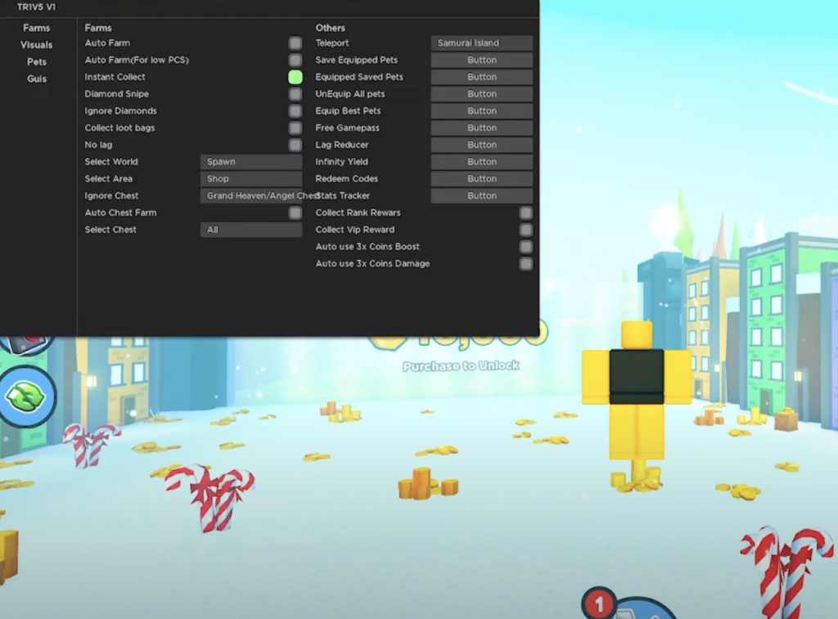
Task: Click Button for Stats Tracker
Action: 482,195
